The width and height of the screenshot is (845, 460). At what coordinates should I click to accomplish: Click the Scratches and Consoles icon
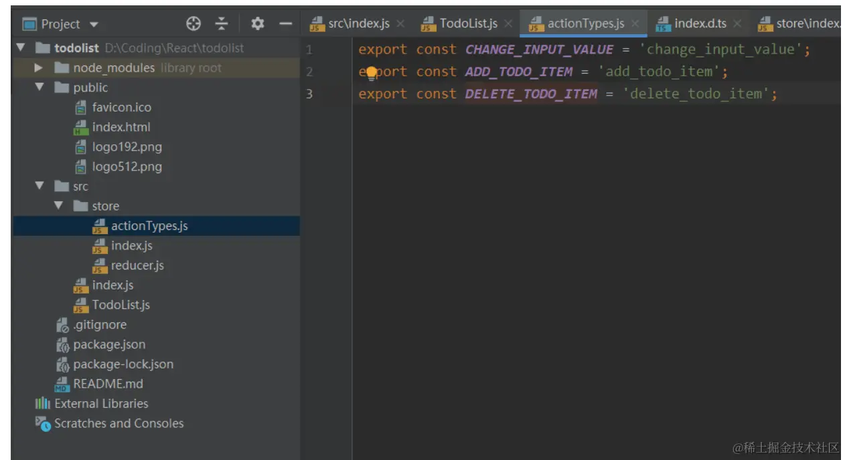(43, 423)
